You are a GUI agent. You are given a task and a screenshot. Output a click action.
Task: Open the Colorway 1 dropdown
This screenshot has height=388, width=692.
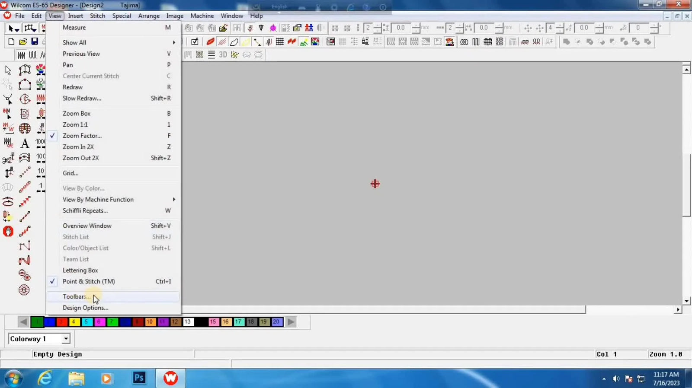[x=66, y=339]
